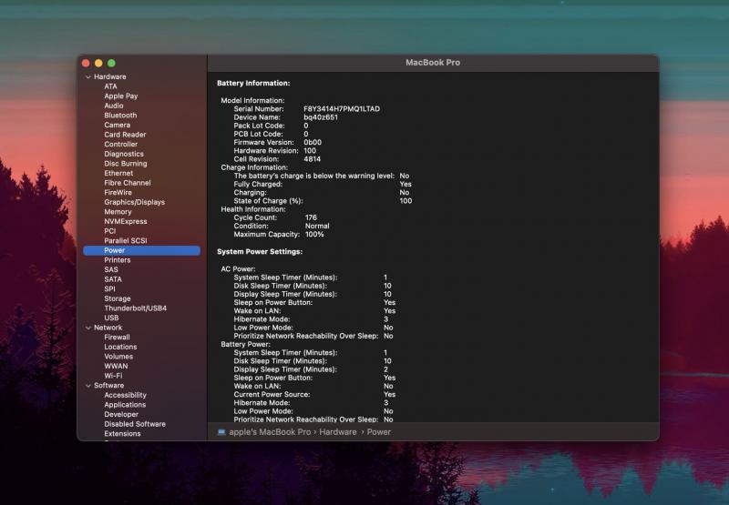Open Thunderbolt/USB4 entry
729x505 pixels.
[135, 308]
